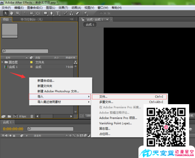Screen dimensions: 195x158
Task: Click the new composition icon in Project panel
Action: pos(16,116)
